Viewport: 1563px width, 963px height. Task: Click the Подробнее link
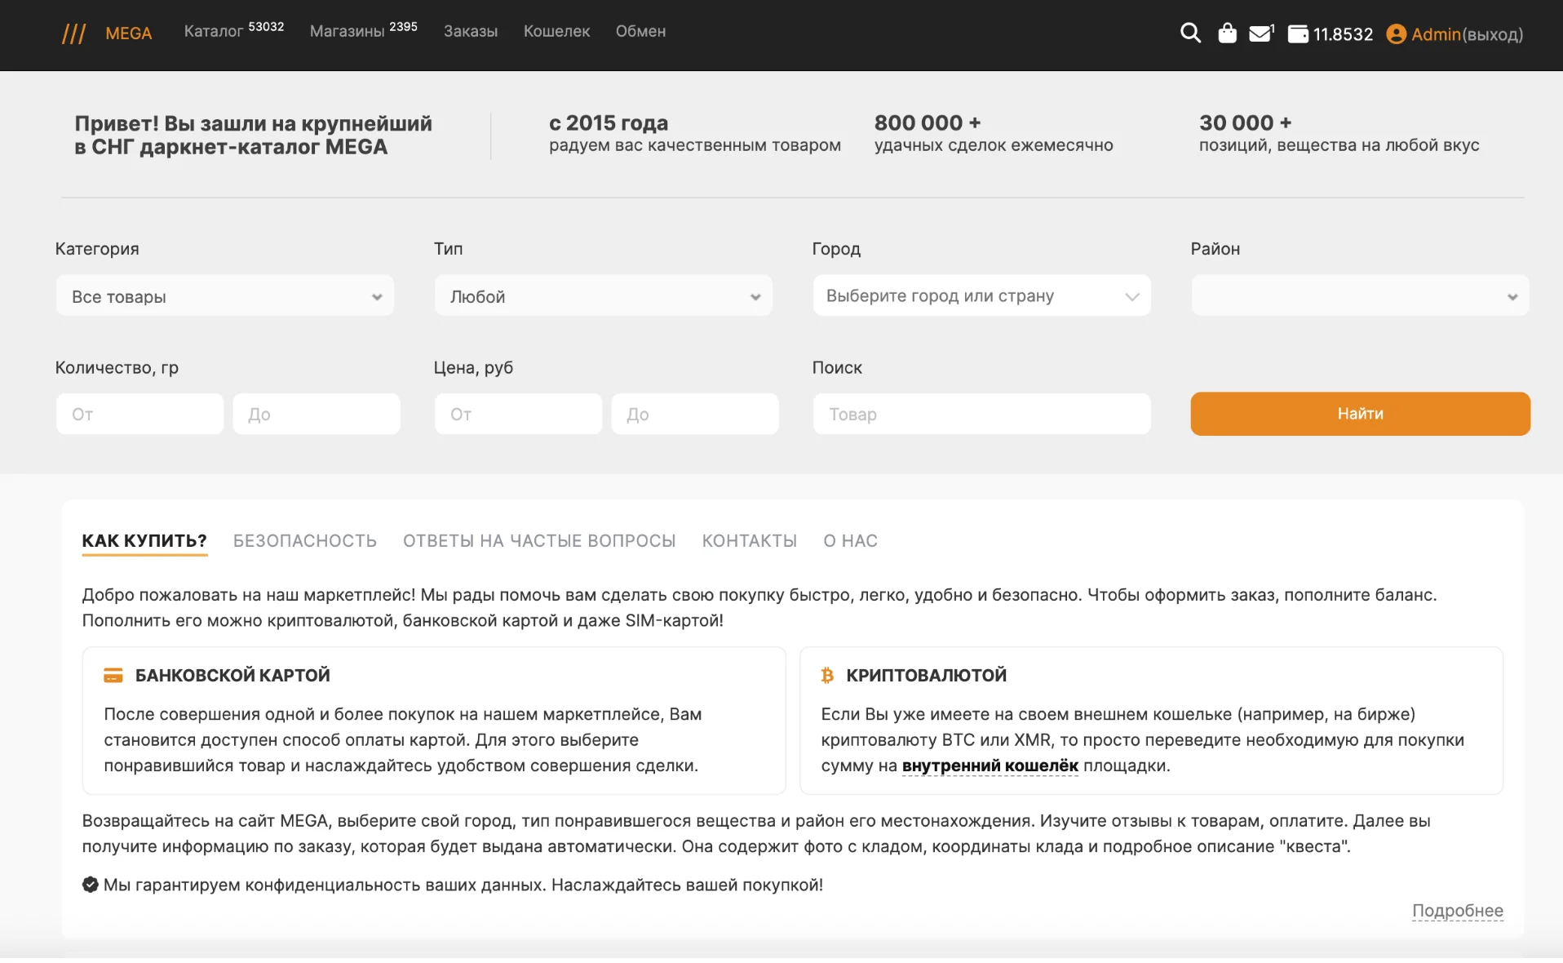click(1457, 911)
